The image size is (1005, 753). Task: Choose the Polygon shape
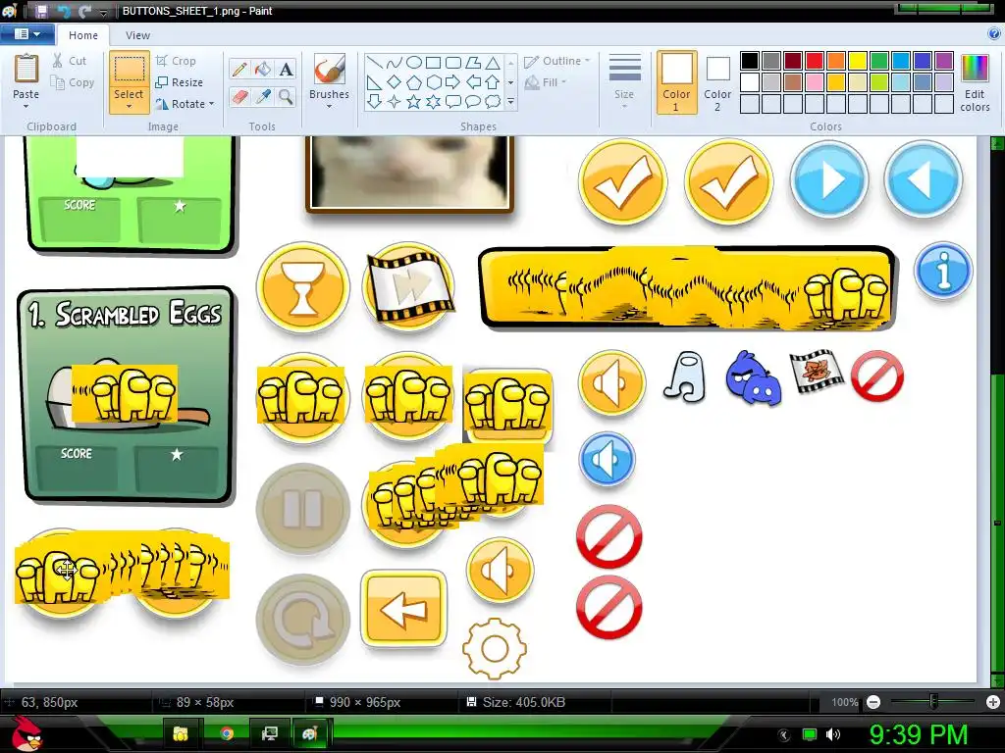473,62
